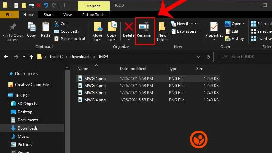Click Properties checkmark icon in title bar

point(16,5)
